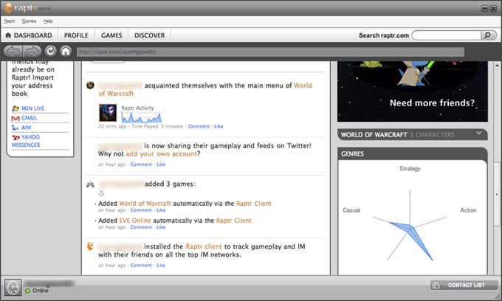The height and width of the screenshot is (301, 502).
Task: Import contacts from MSN LIVE link
Action: 33,108
